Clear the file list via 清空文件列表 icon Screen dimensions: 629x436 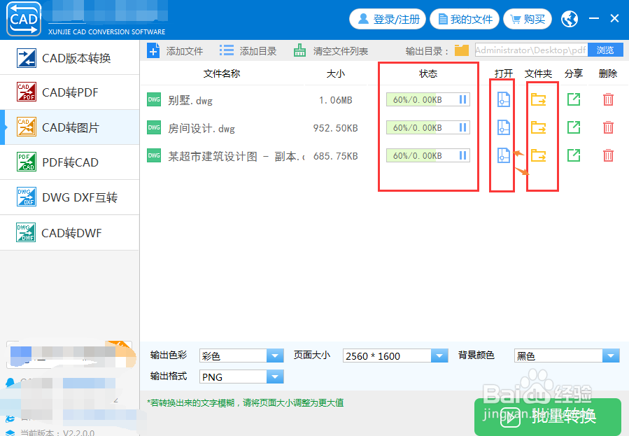pos(299,50)
